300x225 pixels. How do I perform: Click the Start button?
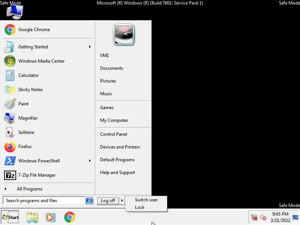10,217
